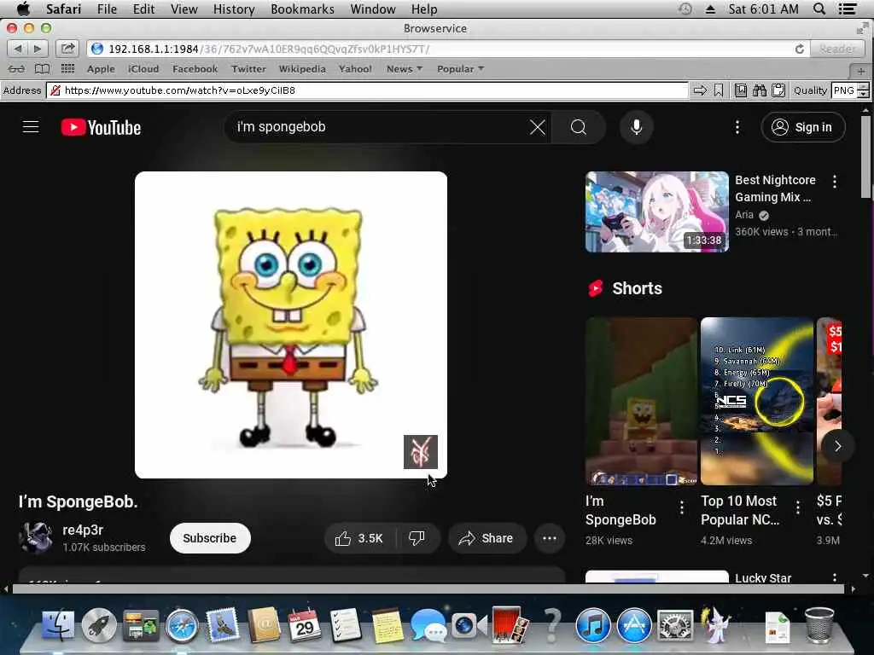Open options for Top 10 Most Popular short
The height and width of the screenshot is (655, 874).
pyautogui.click(x=798, y=507)
